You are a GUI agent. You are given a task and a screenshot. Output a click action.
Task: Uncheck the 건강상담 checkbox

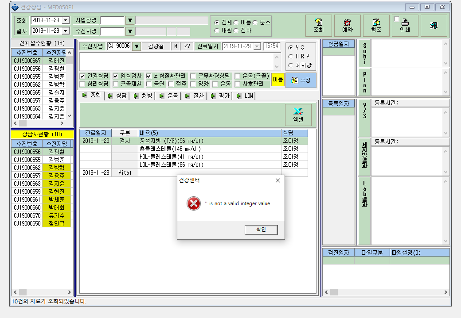click(x=82, y=76)
